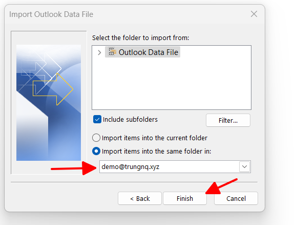Viewport: 296px width, 225px height.
Task: Click the demo@trungnq.xyz combo box field
Action: pos(175,166)
